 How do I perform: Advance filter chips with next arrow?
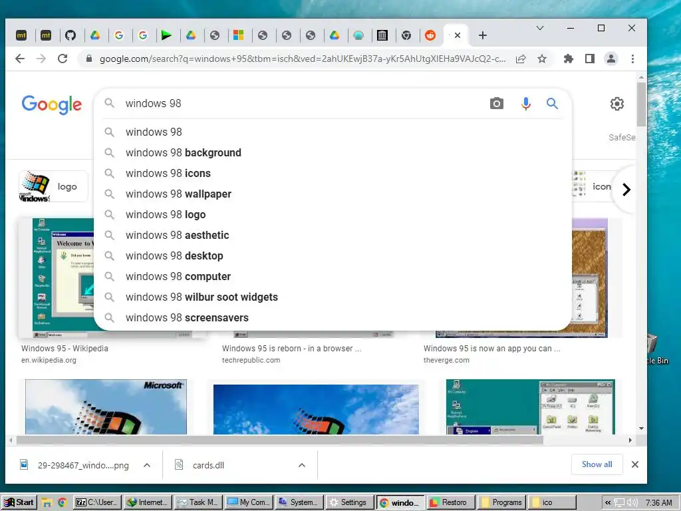pyautogui.click(x=626, y=190)
